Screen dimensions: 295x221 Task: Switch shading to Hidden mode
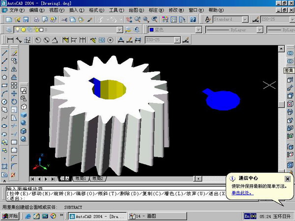pos(24,107)
